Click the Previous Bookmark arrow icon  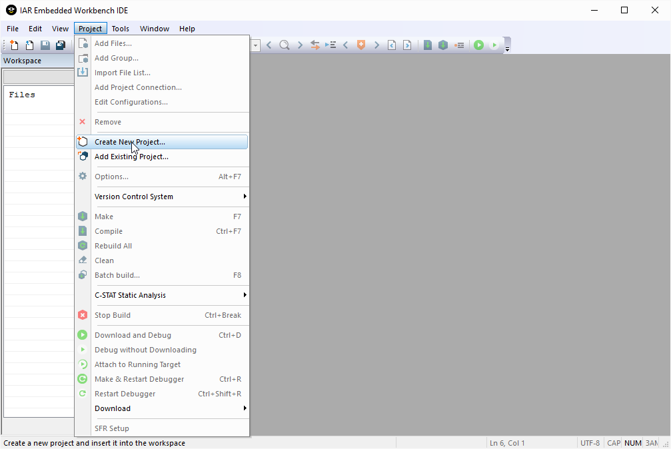[x=346, y=45]
